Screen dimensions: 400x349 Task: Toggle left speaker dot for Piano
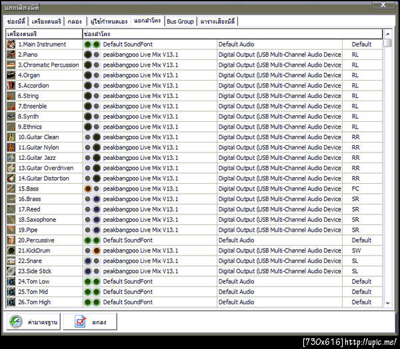(88, 55)
